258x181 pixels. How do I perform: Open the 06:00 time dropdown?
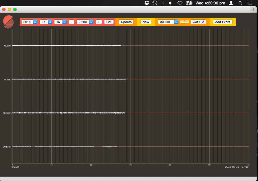point(85,22)
